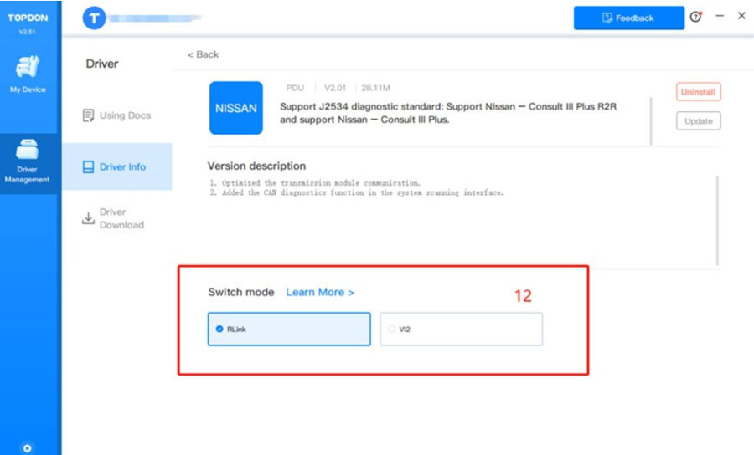Open My Device section
Viewport: 754px width, 455px height.
tap(28, 74)
